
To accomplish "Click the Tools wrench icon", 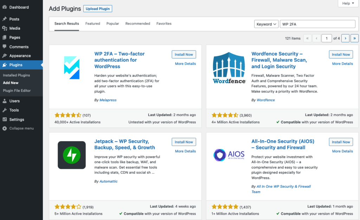I will [x=5, y=110].
